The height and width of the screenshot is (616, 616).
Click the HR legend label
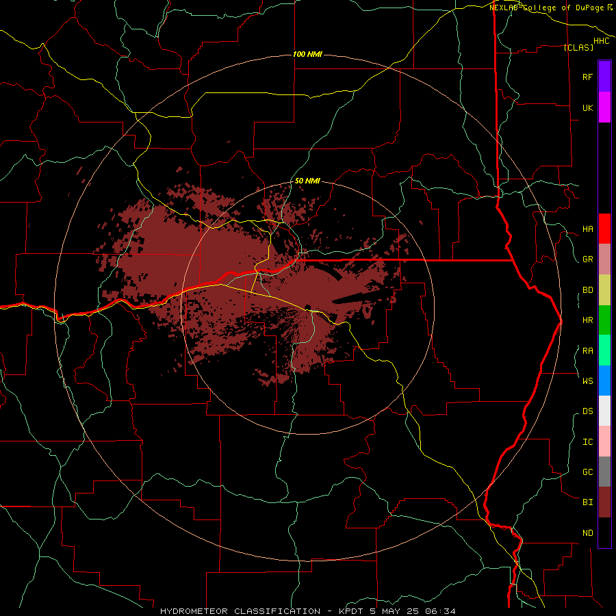click(587, 320)
